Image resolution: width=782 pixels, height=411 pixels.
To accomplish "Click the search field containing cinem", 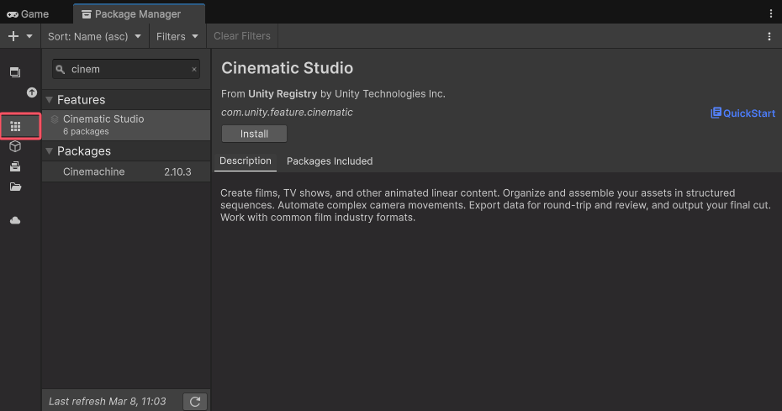I will (x=126, y=69).
